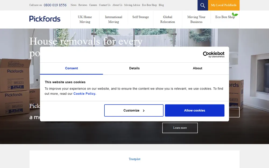Expand the Customize cookie options
Image resolution: width=269 pixels, height=168 pixels.
[134, 110]
